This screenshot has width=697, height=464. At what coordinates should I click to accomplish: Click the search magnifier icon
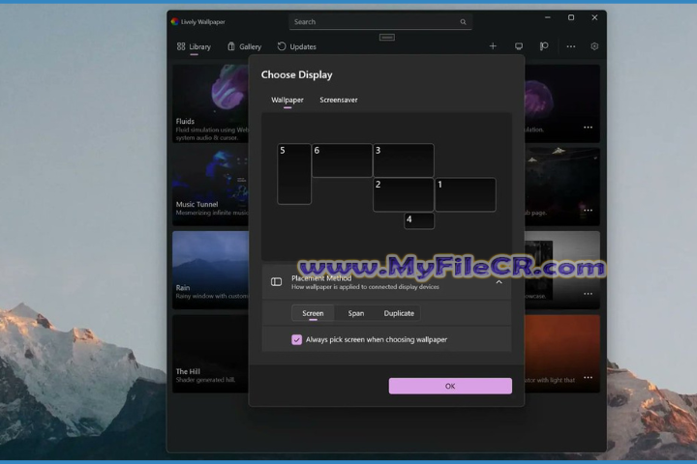coord(463,21)
